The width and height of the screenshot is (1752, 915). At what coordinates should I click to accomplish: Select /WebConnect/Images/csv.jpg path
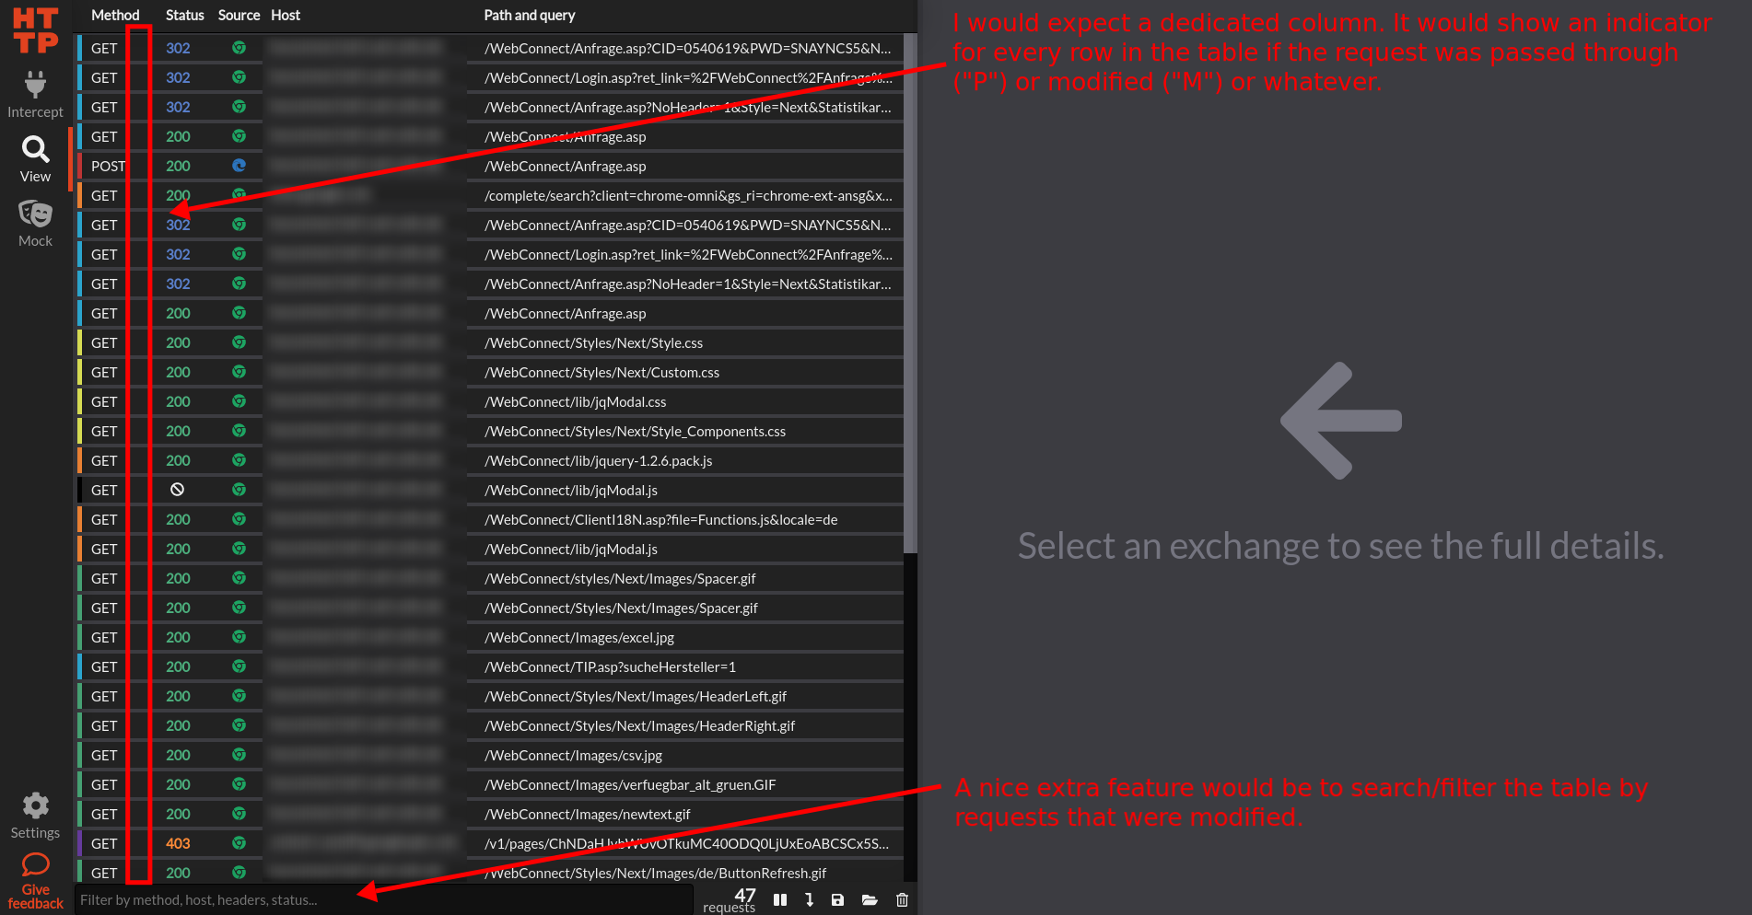click(x=573, y=755)
